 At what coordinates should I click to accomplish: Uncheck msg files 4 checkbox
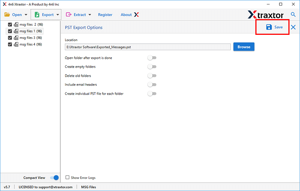10,44
